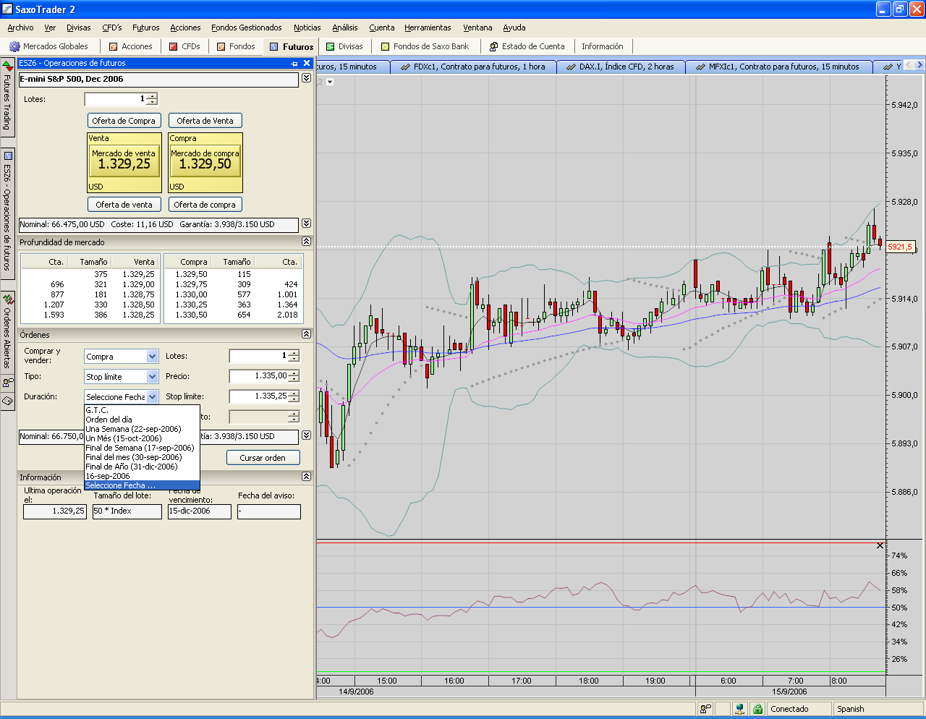The image size is (926, 719).
Task: Click the network globe icon in status bar
Action: click(739, 709)
